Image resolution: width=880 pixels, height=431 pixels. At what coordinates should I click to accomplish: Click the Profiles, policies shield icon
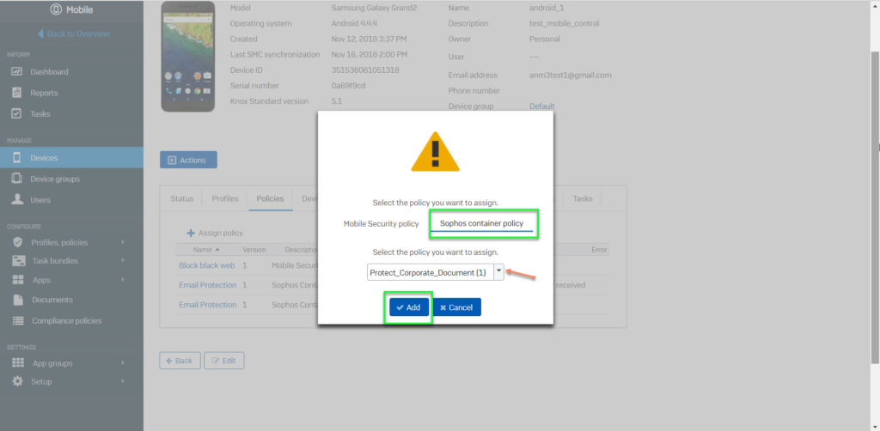17,242
